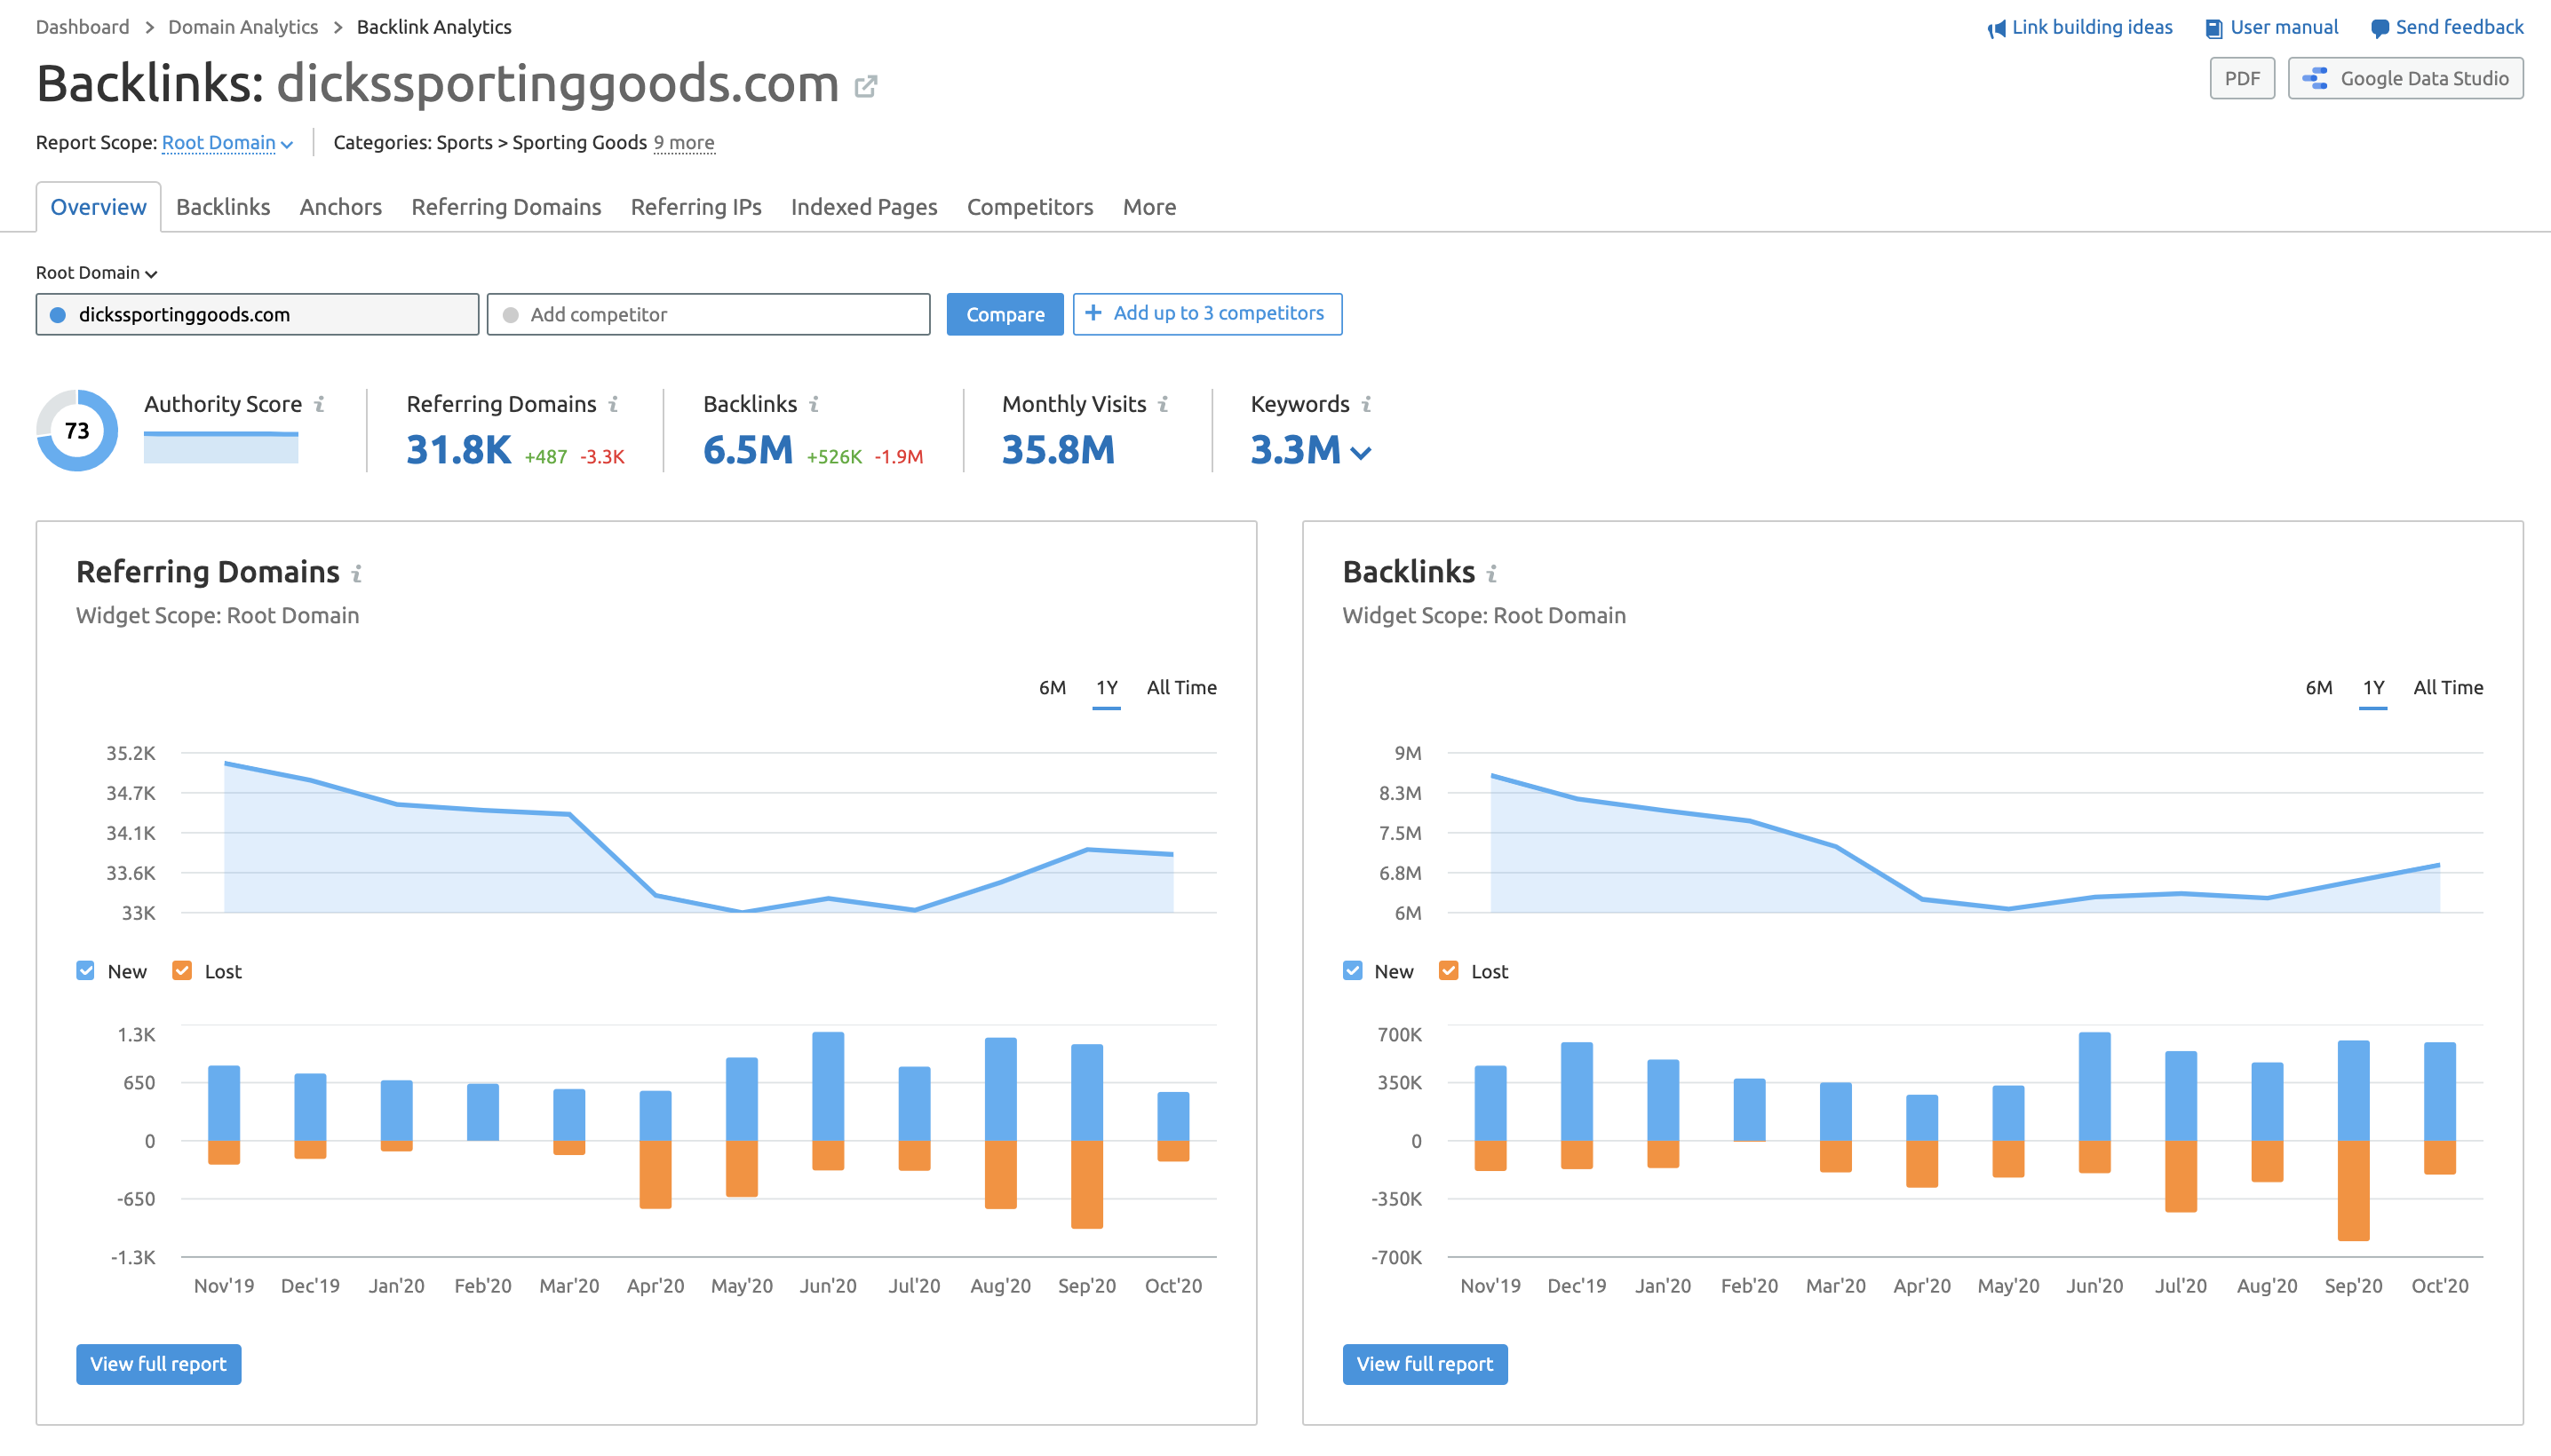Switch to the Anchors tab
This screenshot has height=1456, width=2551.
point(338,207)
